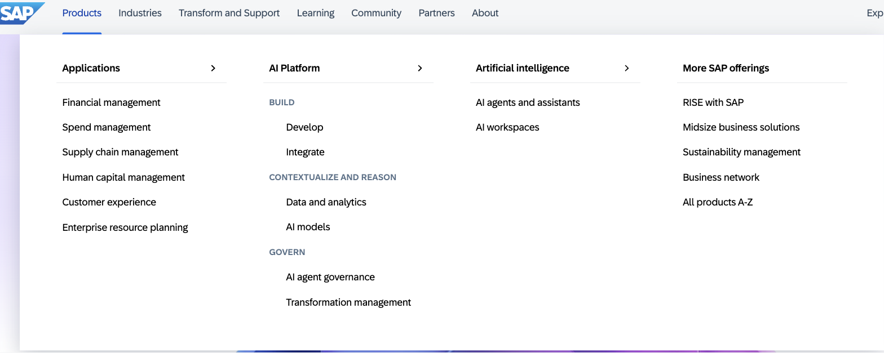The image size is (884, 353).
Task: Select Develop under Build
Action: point(304,127)
